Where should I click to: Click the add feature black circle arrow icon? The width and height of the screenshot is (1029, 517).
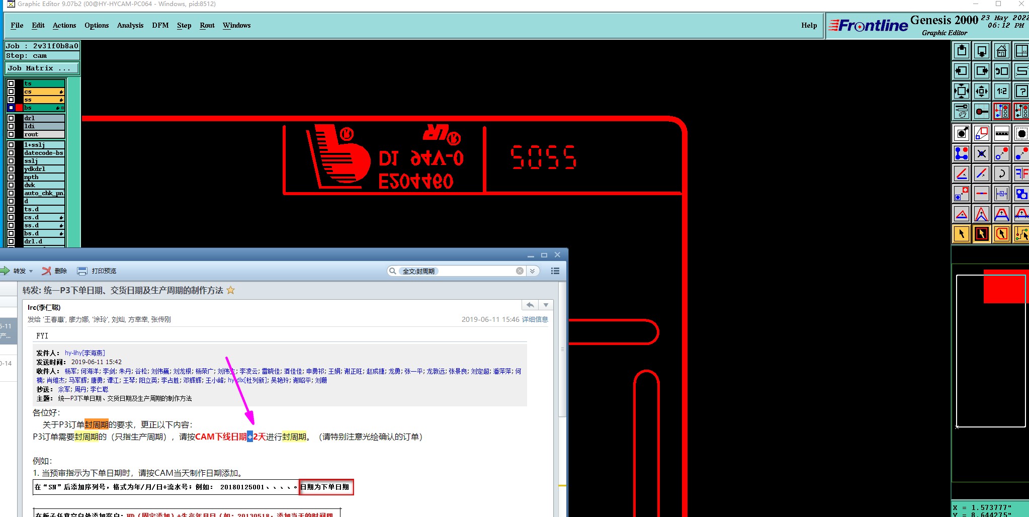pos(962,133)
